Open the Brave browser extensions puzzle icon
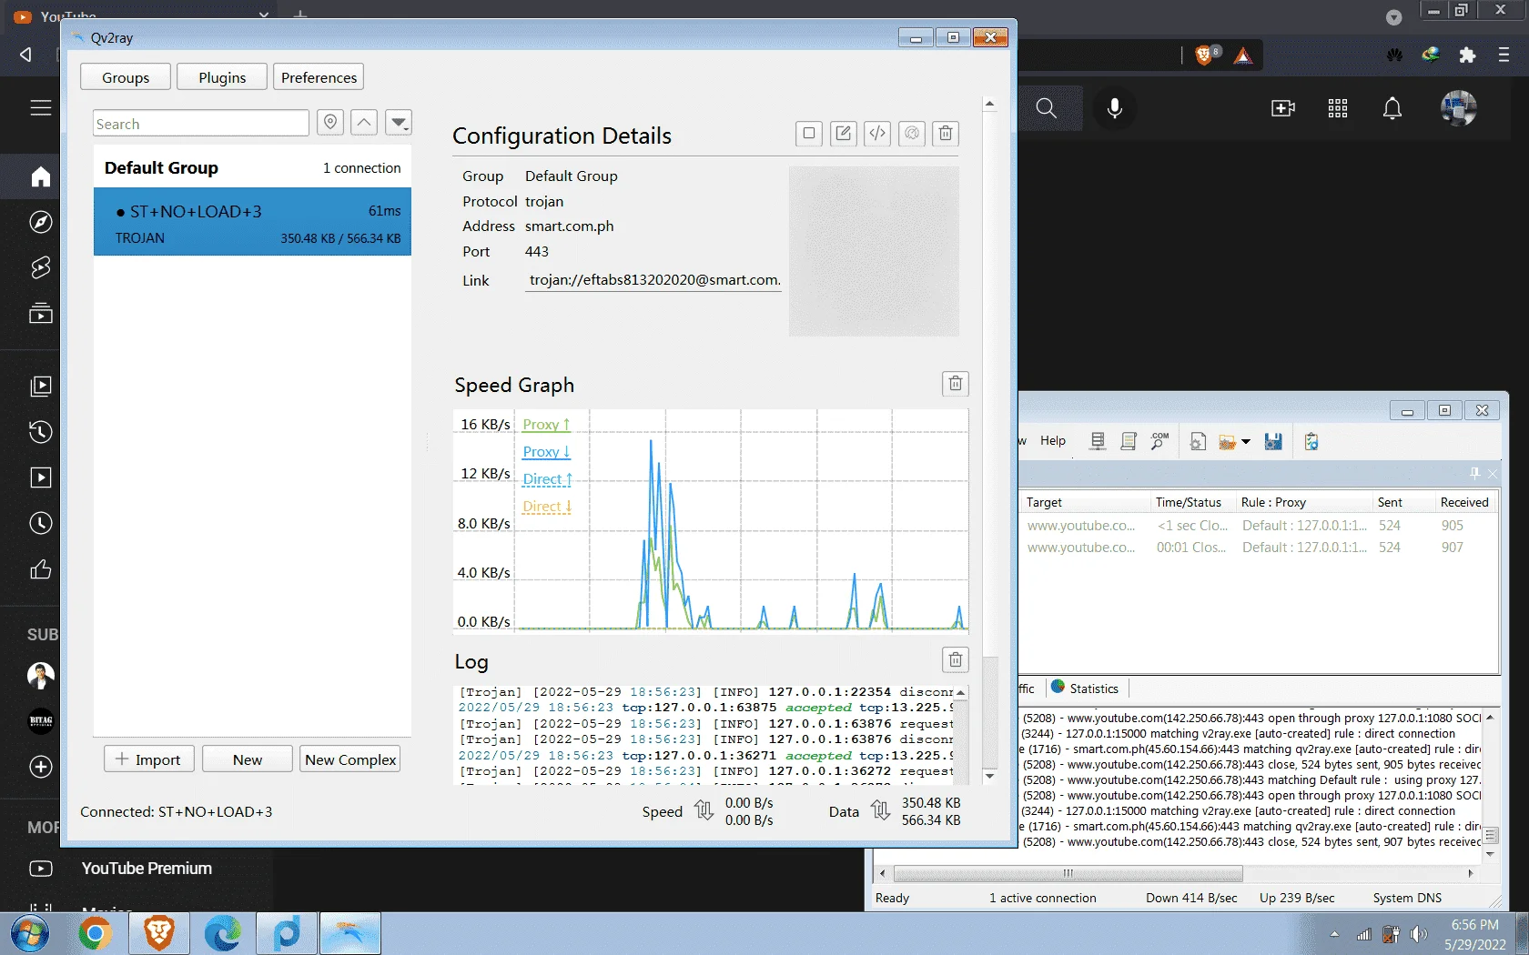The image size is (1529, 955). point(1467,55)
